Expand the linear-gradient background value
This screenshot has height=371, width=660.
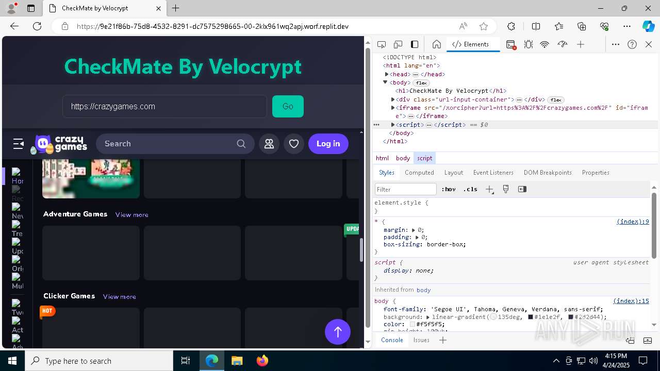click(x=428, y=317)
